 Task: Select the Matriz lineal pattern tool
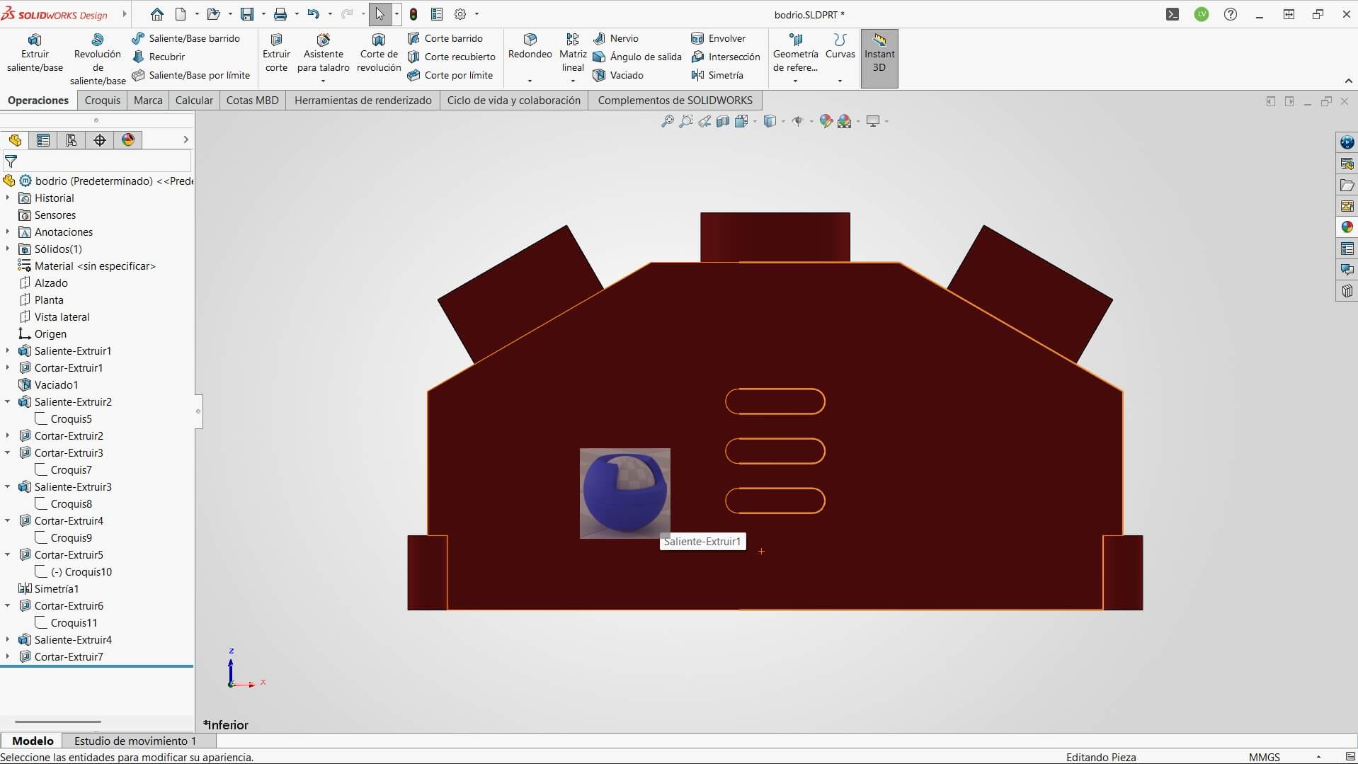[x=573, y=53]
